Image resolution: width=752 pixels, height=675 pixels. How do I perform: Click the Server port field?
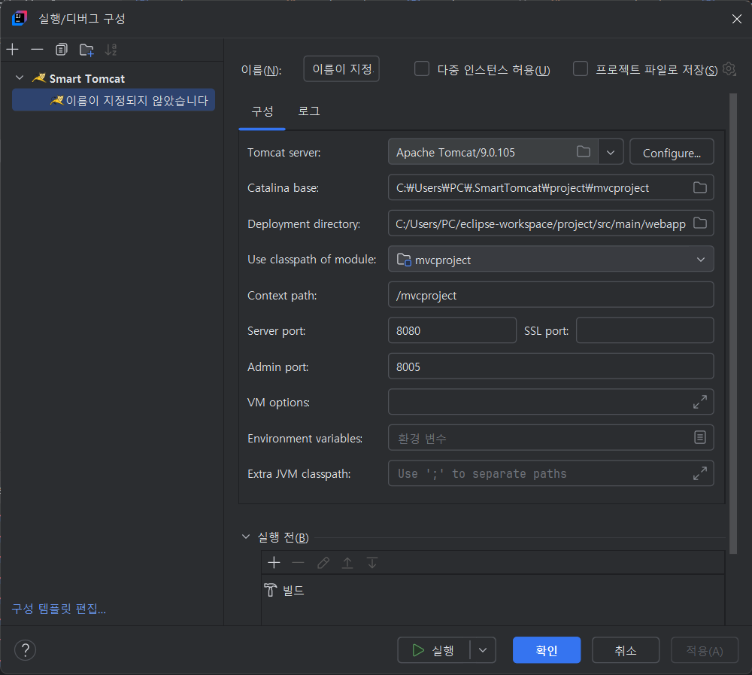tap(452, 330)
